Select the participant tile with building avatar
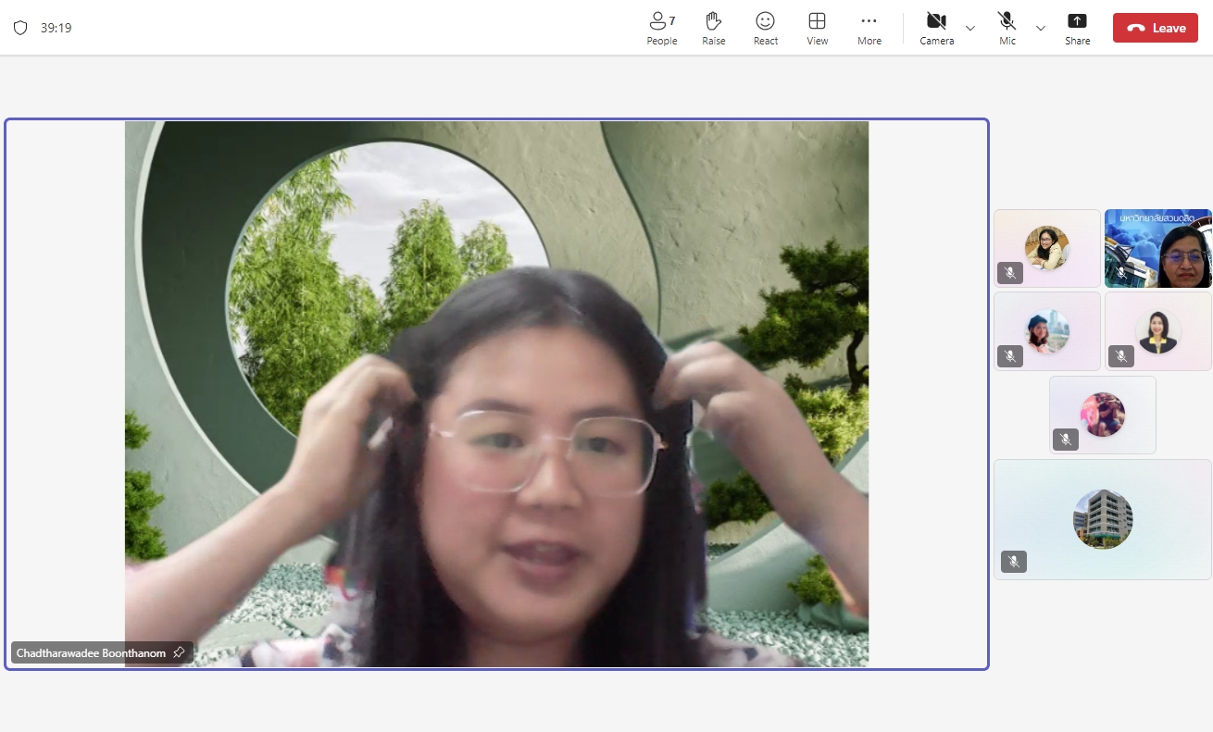1213x732 pixels. pyautogui.click(x=1102, y=519)
